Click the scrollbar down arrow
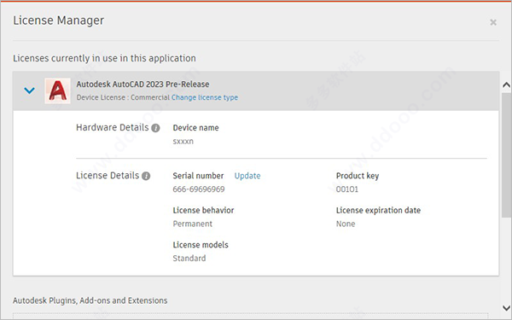 pyautogui.click(x=506, y=307)
